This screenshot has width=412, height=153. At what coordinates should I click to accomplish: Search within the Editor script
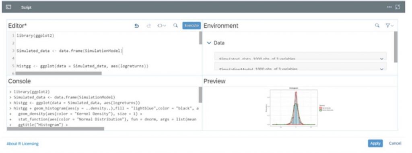click(x=175, y=26)
